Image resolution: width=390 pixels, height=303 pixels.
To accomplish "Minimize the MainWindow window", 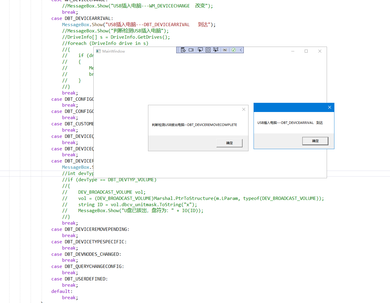I will point(293,51).
